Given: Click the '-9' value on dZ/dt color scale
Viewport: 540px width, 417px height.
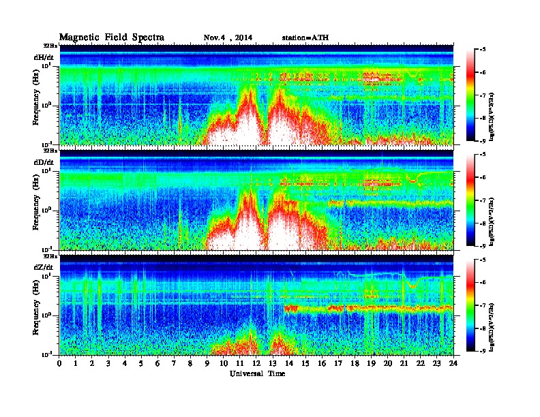Looking at the screenshot, I should point(482,351).
